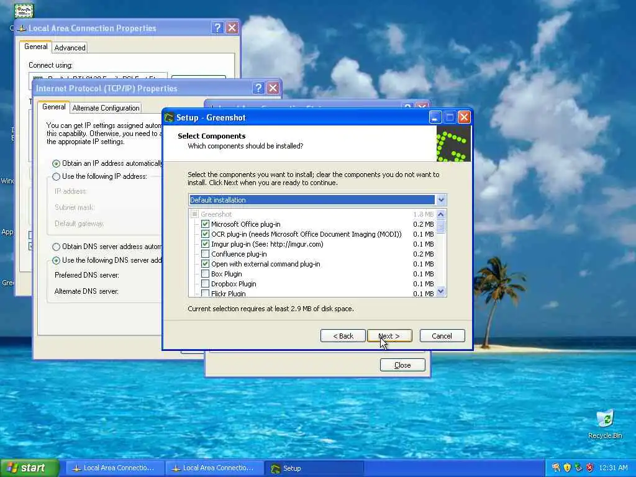Click the dropdown arrow of installation type
This screenshot has height=477, width=636.
441,199
